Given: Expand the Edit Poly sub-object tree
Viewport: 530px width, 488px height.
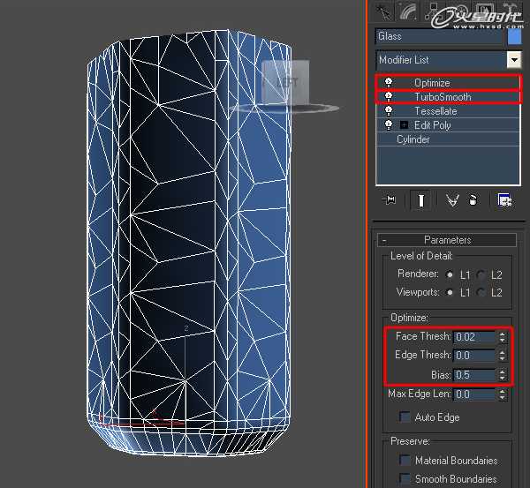Looking at the screenshot, I should (x=404, y=125).
